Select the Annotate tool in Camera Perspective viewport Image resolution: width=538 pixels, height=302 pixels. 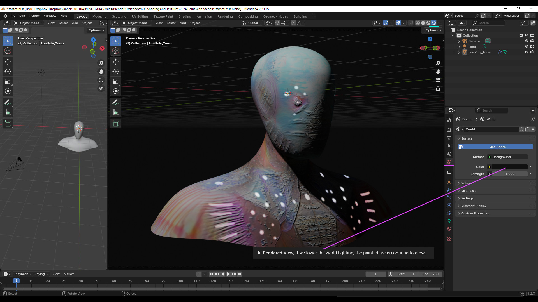tap(116, 103)
